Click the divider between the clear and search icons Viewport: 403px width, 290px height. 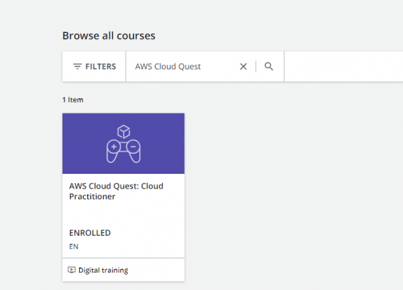coord(256,66)
